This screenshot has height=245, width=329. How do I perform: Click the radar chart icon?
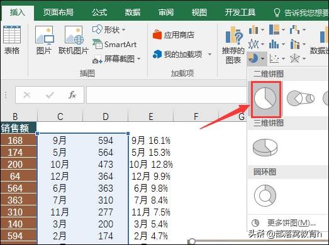coord(294,58)
